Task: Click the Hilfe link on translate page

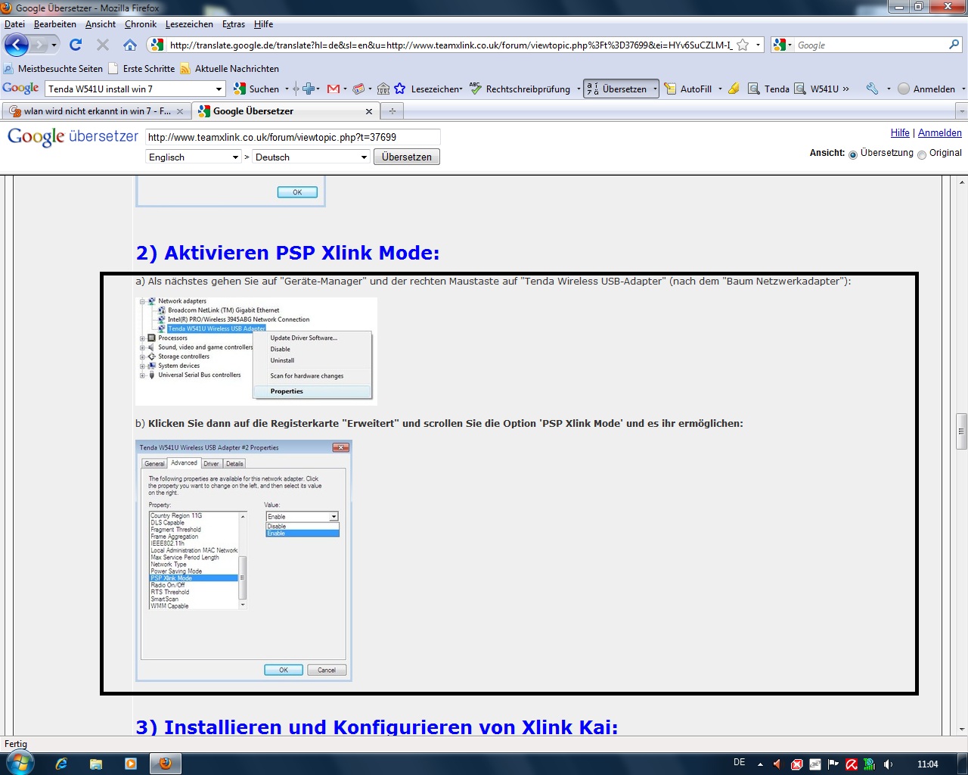Action: pos(900,132)
